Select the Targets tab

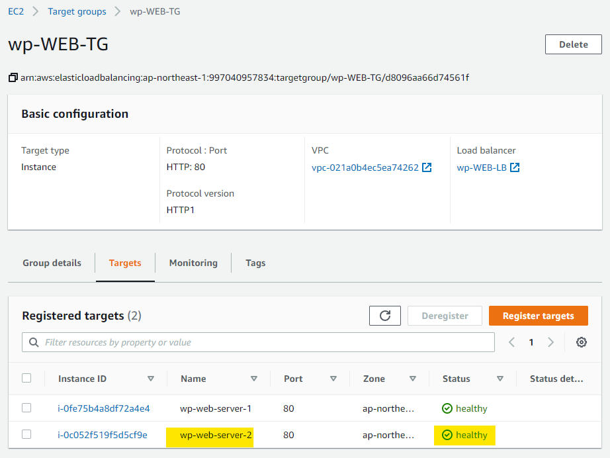(x=125, y=263)
